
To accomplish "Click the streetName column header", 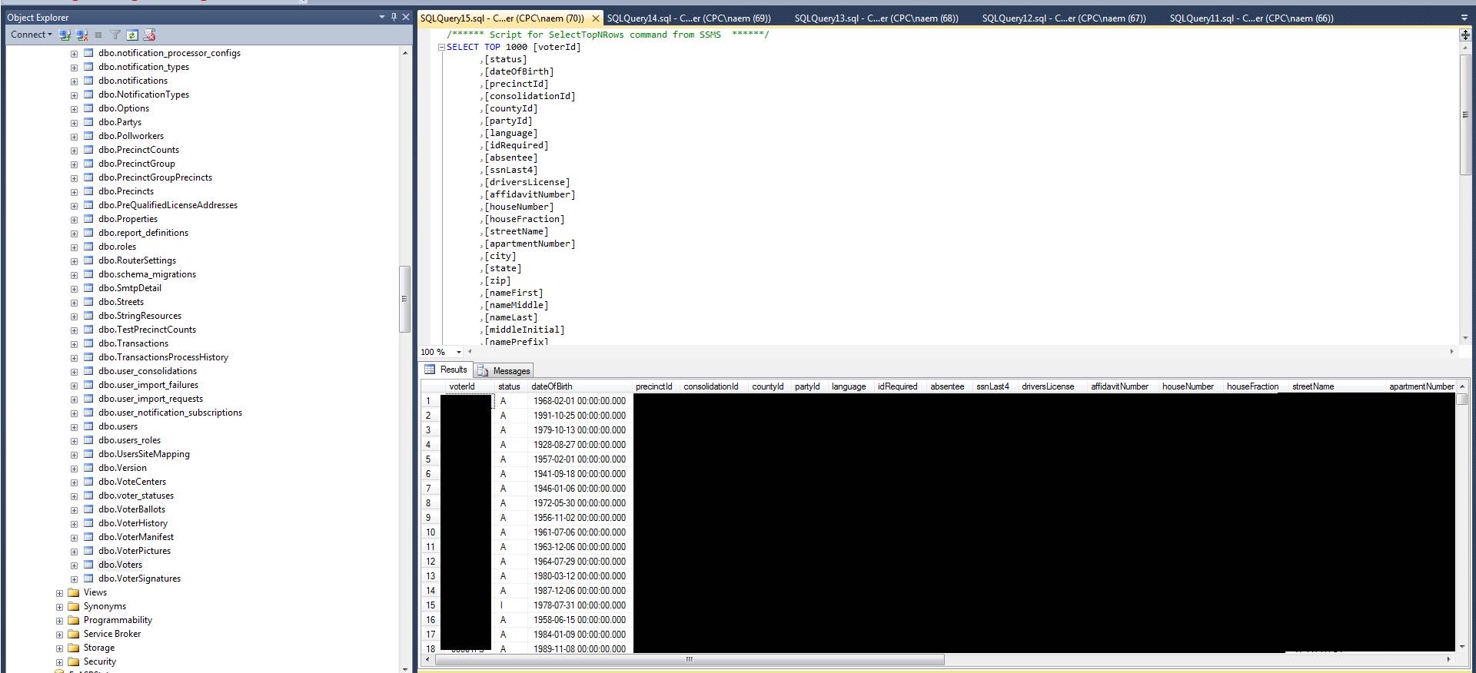I will point(1337,386).
